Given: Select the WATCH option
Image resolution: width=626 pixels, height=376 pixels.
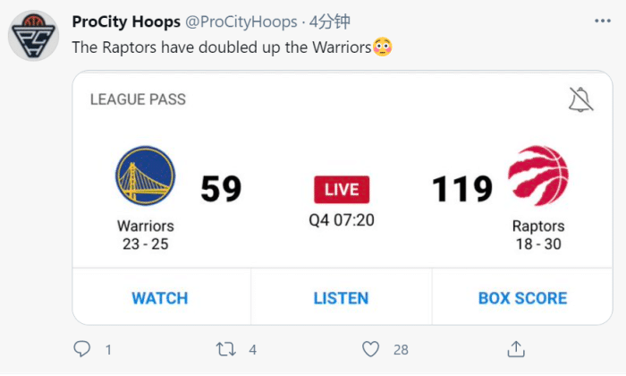Looking at the screenshot, I should coord(160,298).
